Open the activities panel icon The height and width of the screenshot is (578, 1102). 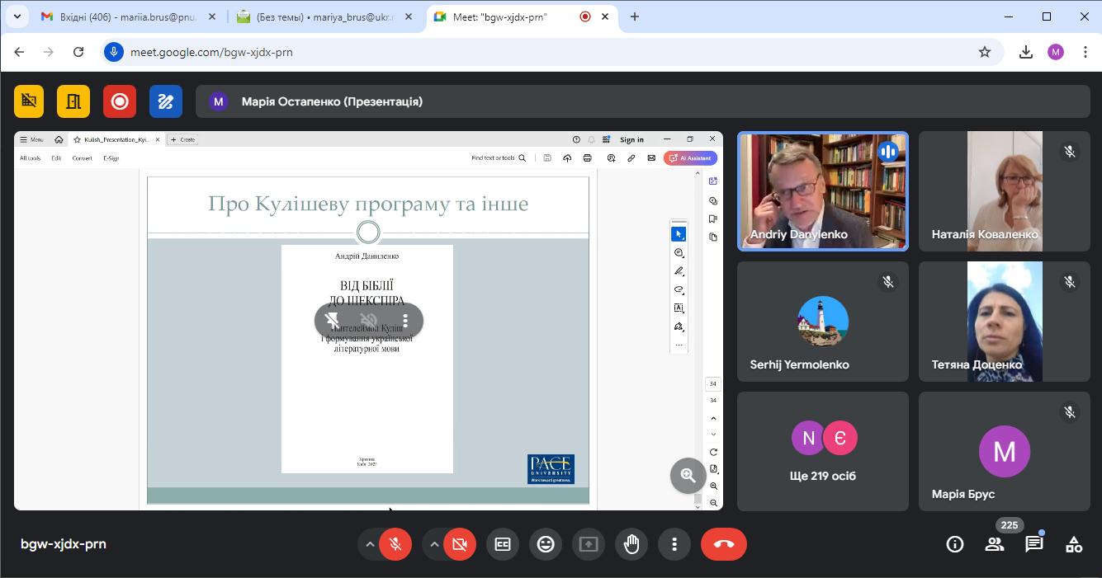(x=1074, y=544)
